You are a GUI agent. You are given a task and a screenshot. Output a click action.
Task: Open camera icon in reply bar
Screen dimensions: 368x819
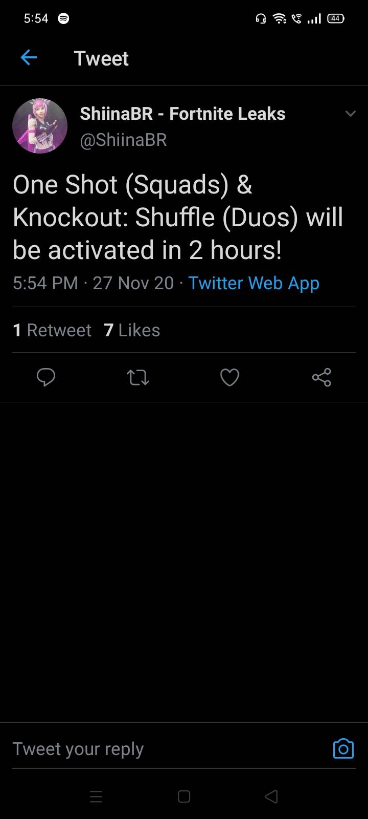coord(343,749)
